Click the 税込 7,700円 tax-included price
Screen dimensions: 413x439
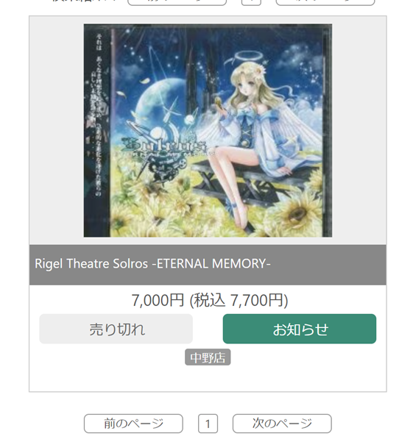[239, 300]
